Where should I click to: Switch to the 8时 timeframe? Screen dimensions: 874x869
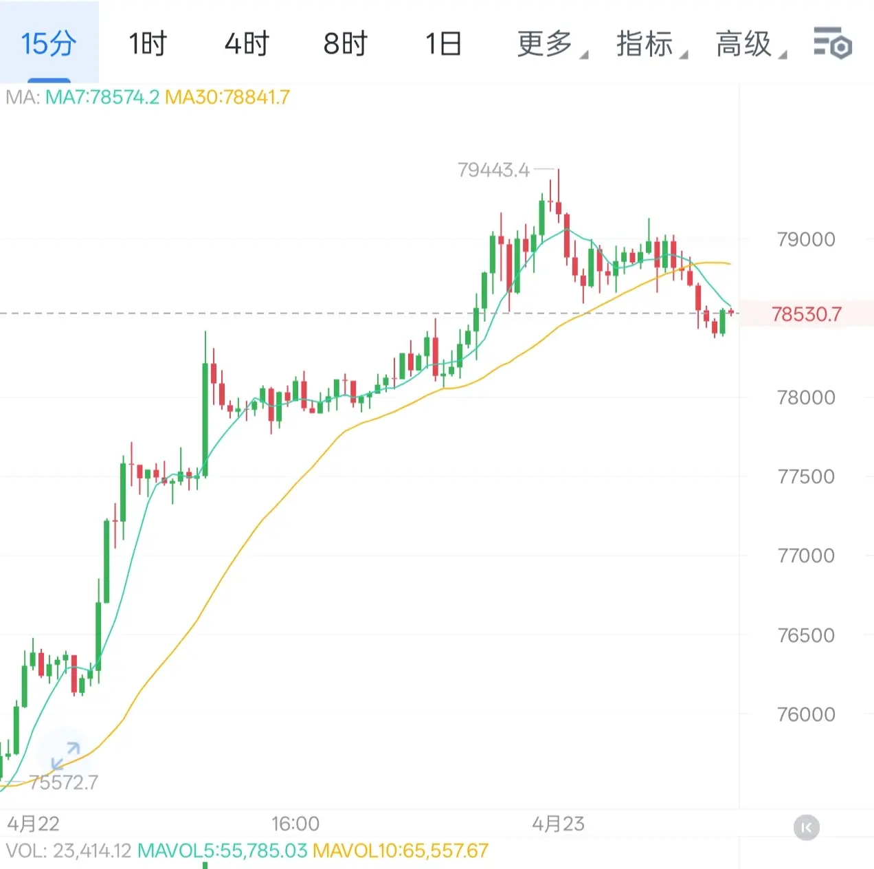point(346,43)
